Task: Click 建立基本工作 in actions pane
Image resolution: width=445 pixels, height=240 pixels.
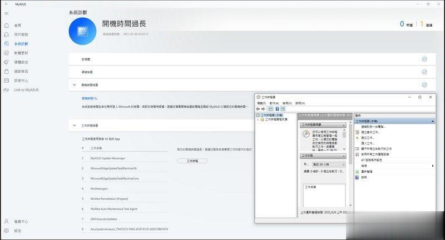Action: point(370,132)
